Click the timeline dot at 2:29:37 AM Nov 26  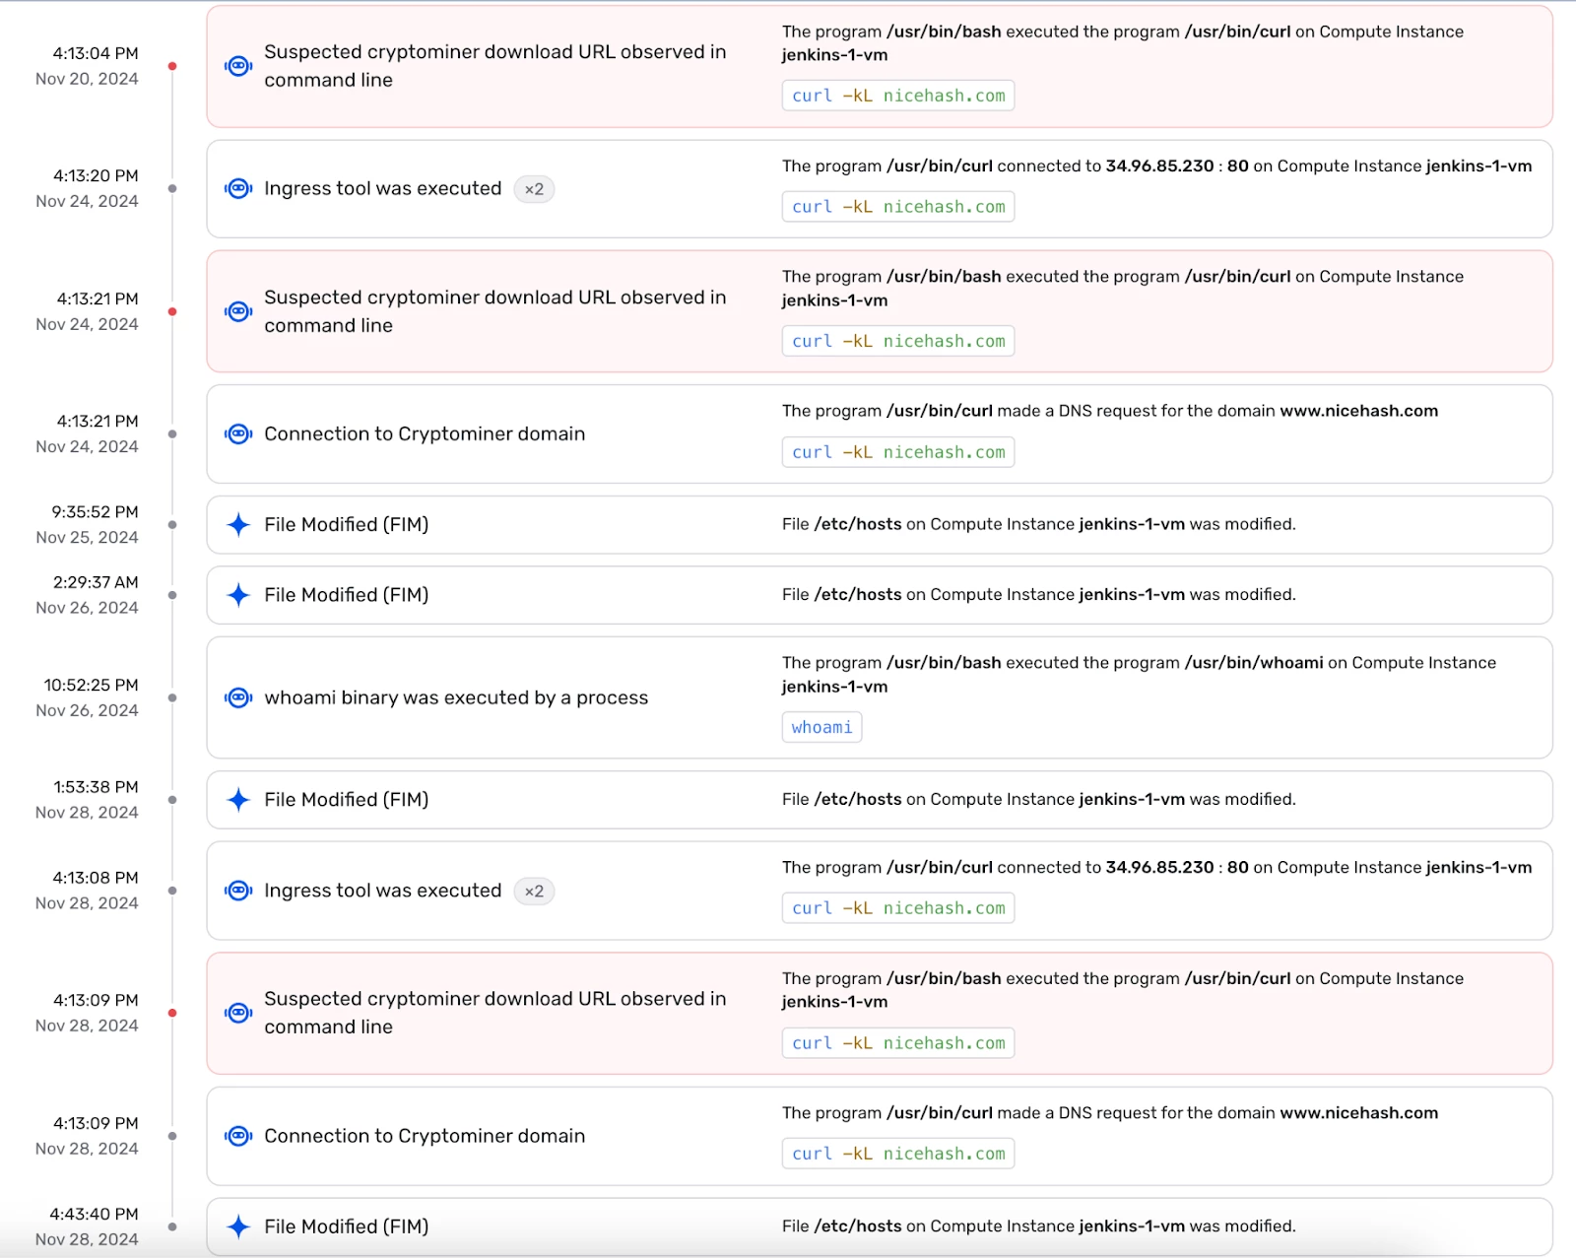pos(172,595)
